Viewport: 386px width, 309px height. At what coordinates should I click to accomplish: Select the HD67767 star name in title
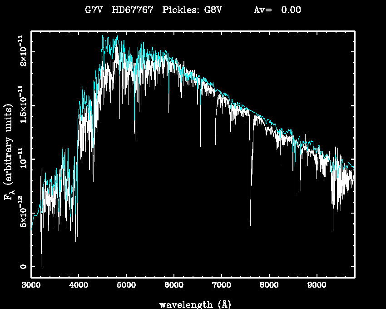[133, 10]
